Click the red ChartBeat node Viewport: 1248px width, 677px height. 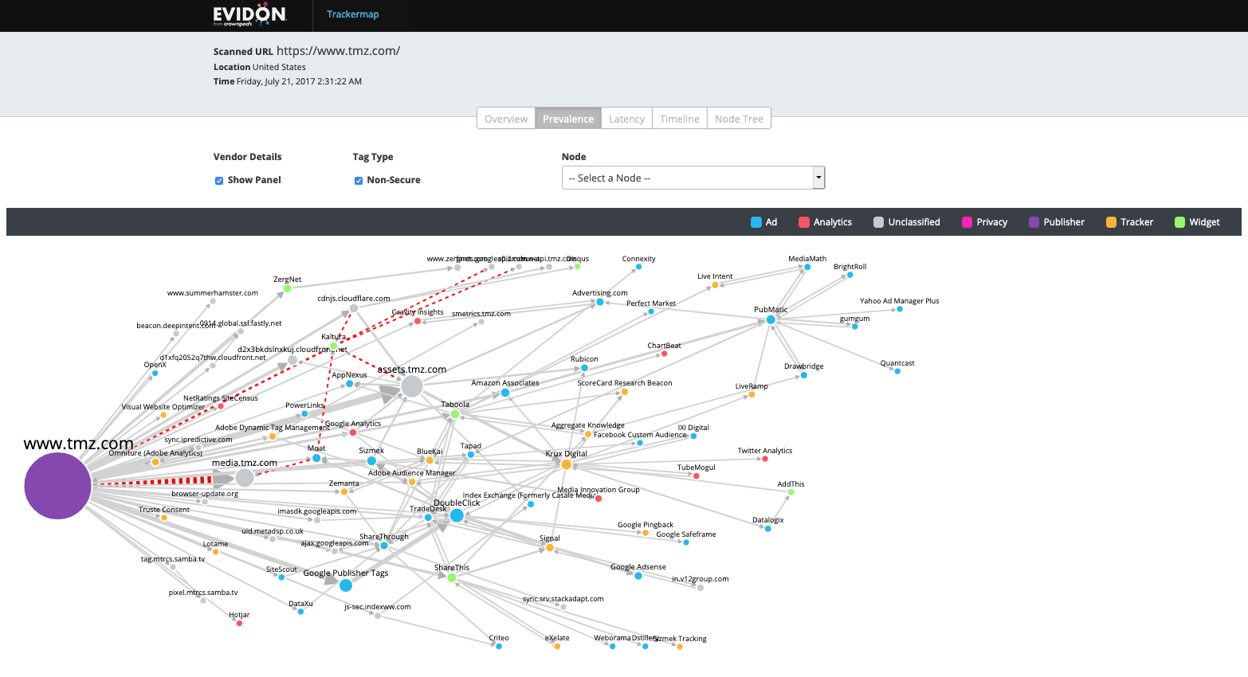click(x=665, y=354)
